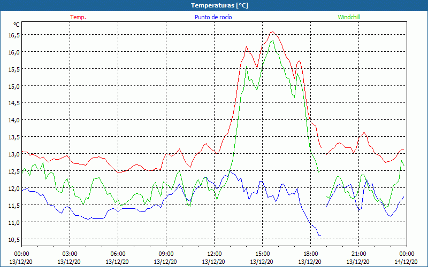Click the 14/12/20 date label
Image resolution: width=428 pixels, height=267 pixels.
pyautogui.click(x=406, y=262)
